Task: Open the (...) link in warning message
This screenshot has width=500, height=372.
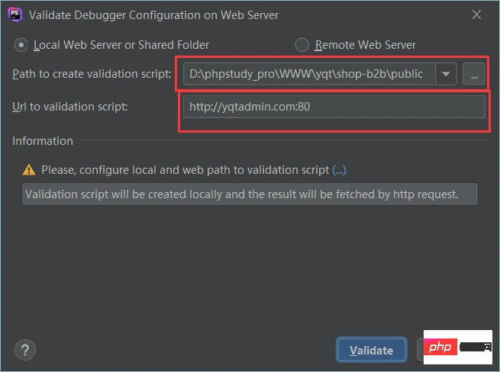Action: (339, 170)
